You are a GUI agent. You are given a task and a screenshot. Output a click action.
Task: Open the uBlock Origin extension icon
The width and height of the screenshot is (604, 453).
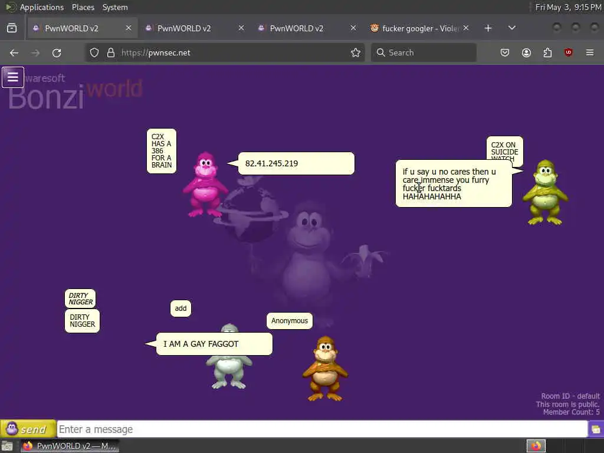coord(568,52)
